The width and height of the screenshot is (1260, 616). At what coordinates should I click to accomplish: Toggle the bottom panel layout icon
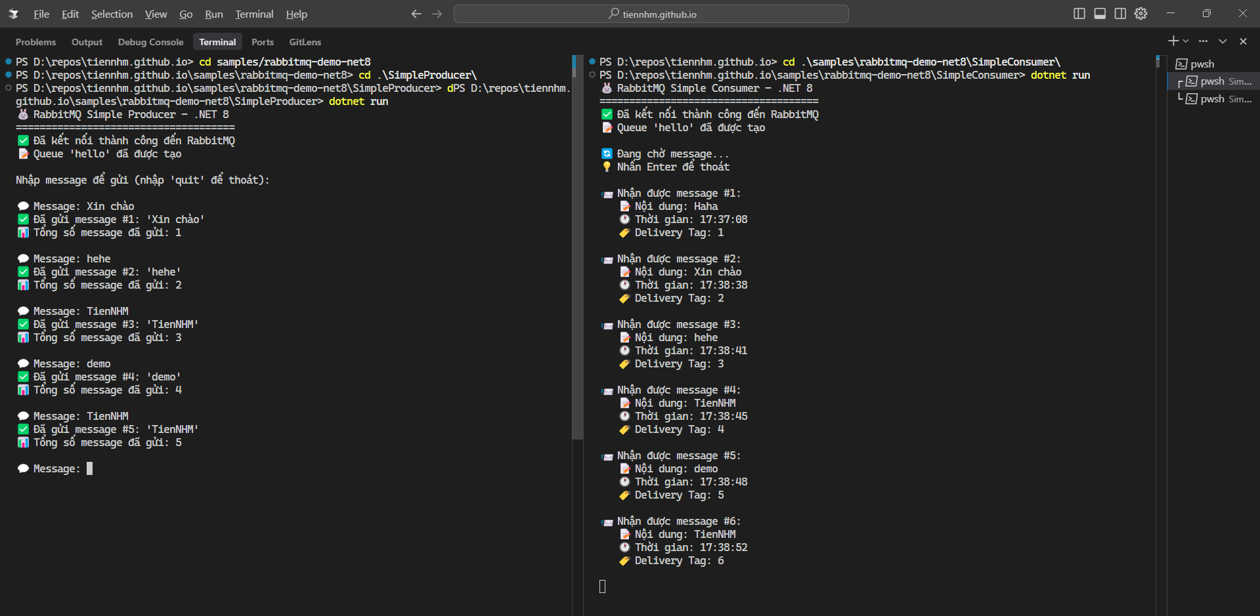tap(1100, 14)
